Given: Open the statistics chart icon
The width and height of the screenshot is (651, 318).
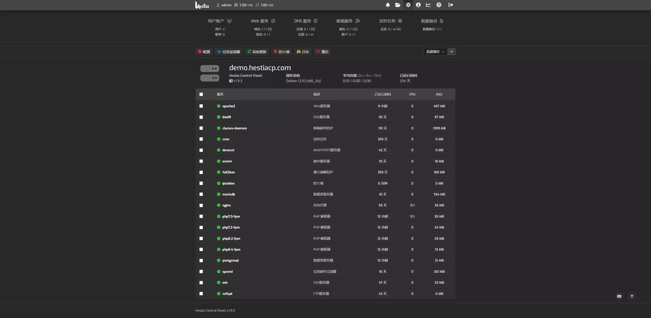Looking at the screenshot, I should pyautogui.click(x=428, y=5).
